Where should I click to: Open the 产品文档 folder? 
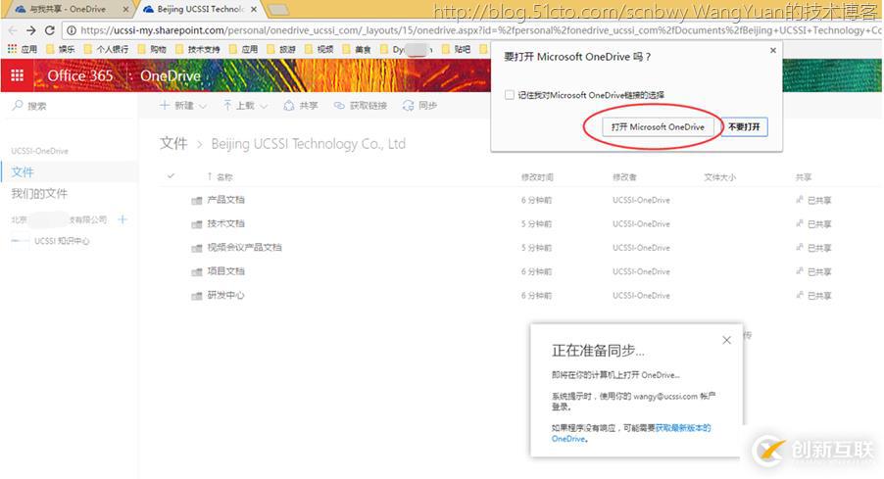click(225, 200)
